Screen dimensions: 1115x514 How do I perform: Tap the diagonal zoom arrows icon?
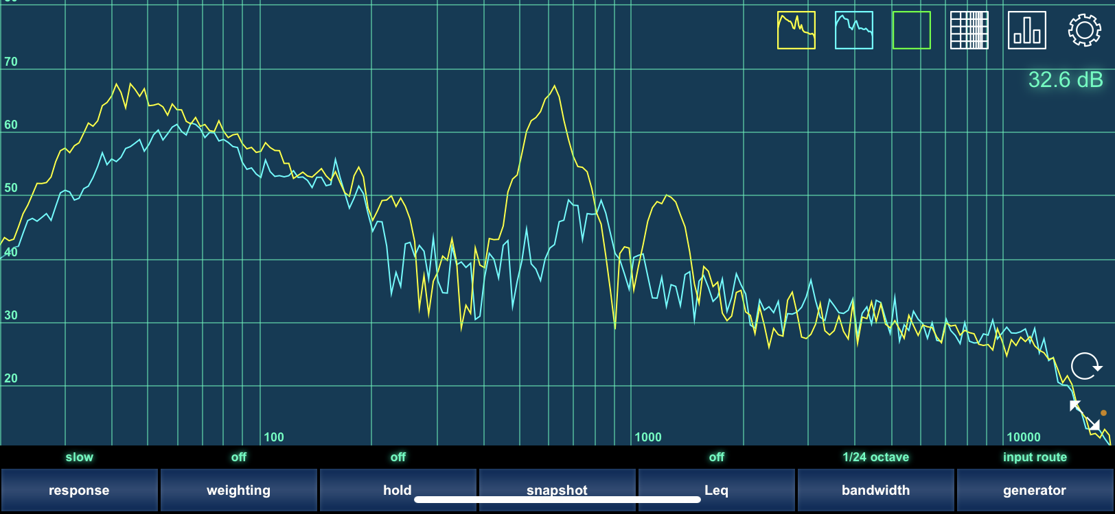1085,415
